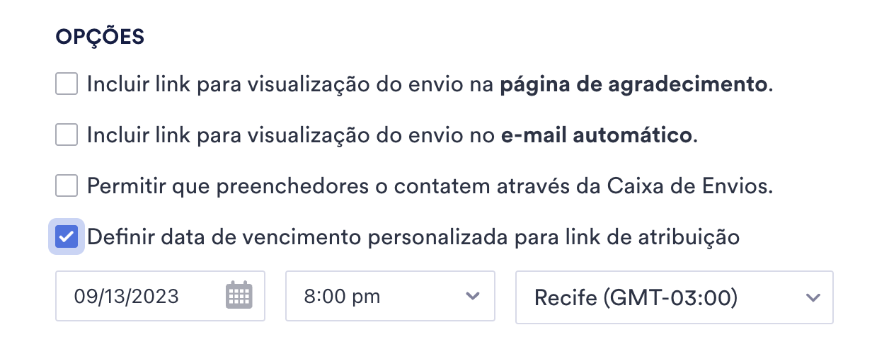Tick the automatic e-mail link checkbox
The width and height of the screenshot is (889, 354).
tap(67, 135)
